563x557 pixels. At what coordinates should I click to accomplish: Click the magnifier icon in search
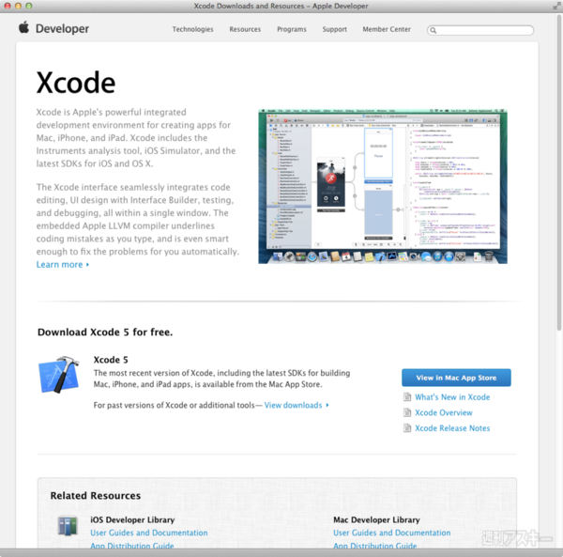pyautogui.click(x=434, y=30)
